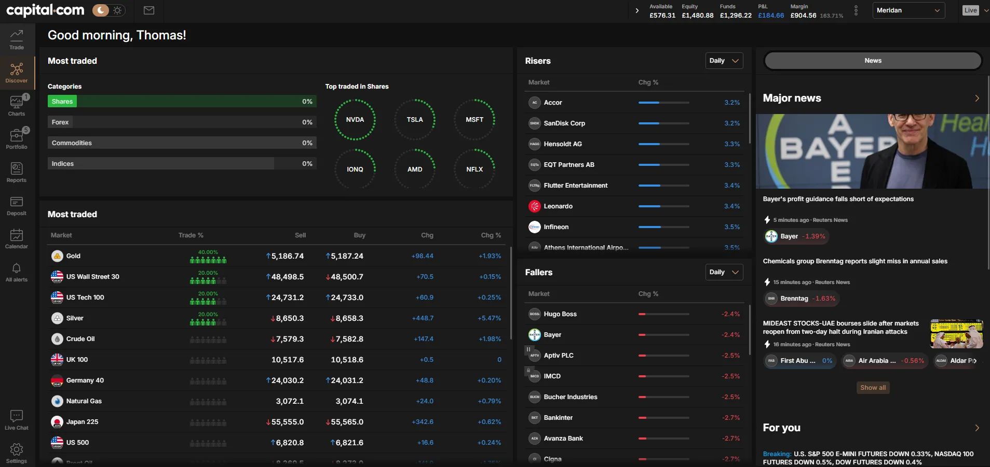
Task: Open the TSLA top traded share
Action: coord(415,120)
